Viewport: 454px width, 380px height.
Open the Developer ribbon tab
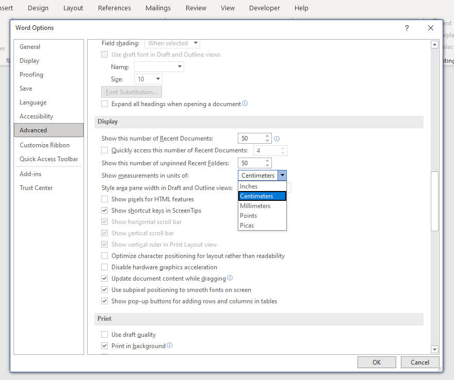[x=265, y=8]
